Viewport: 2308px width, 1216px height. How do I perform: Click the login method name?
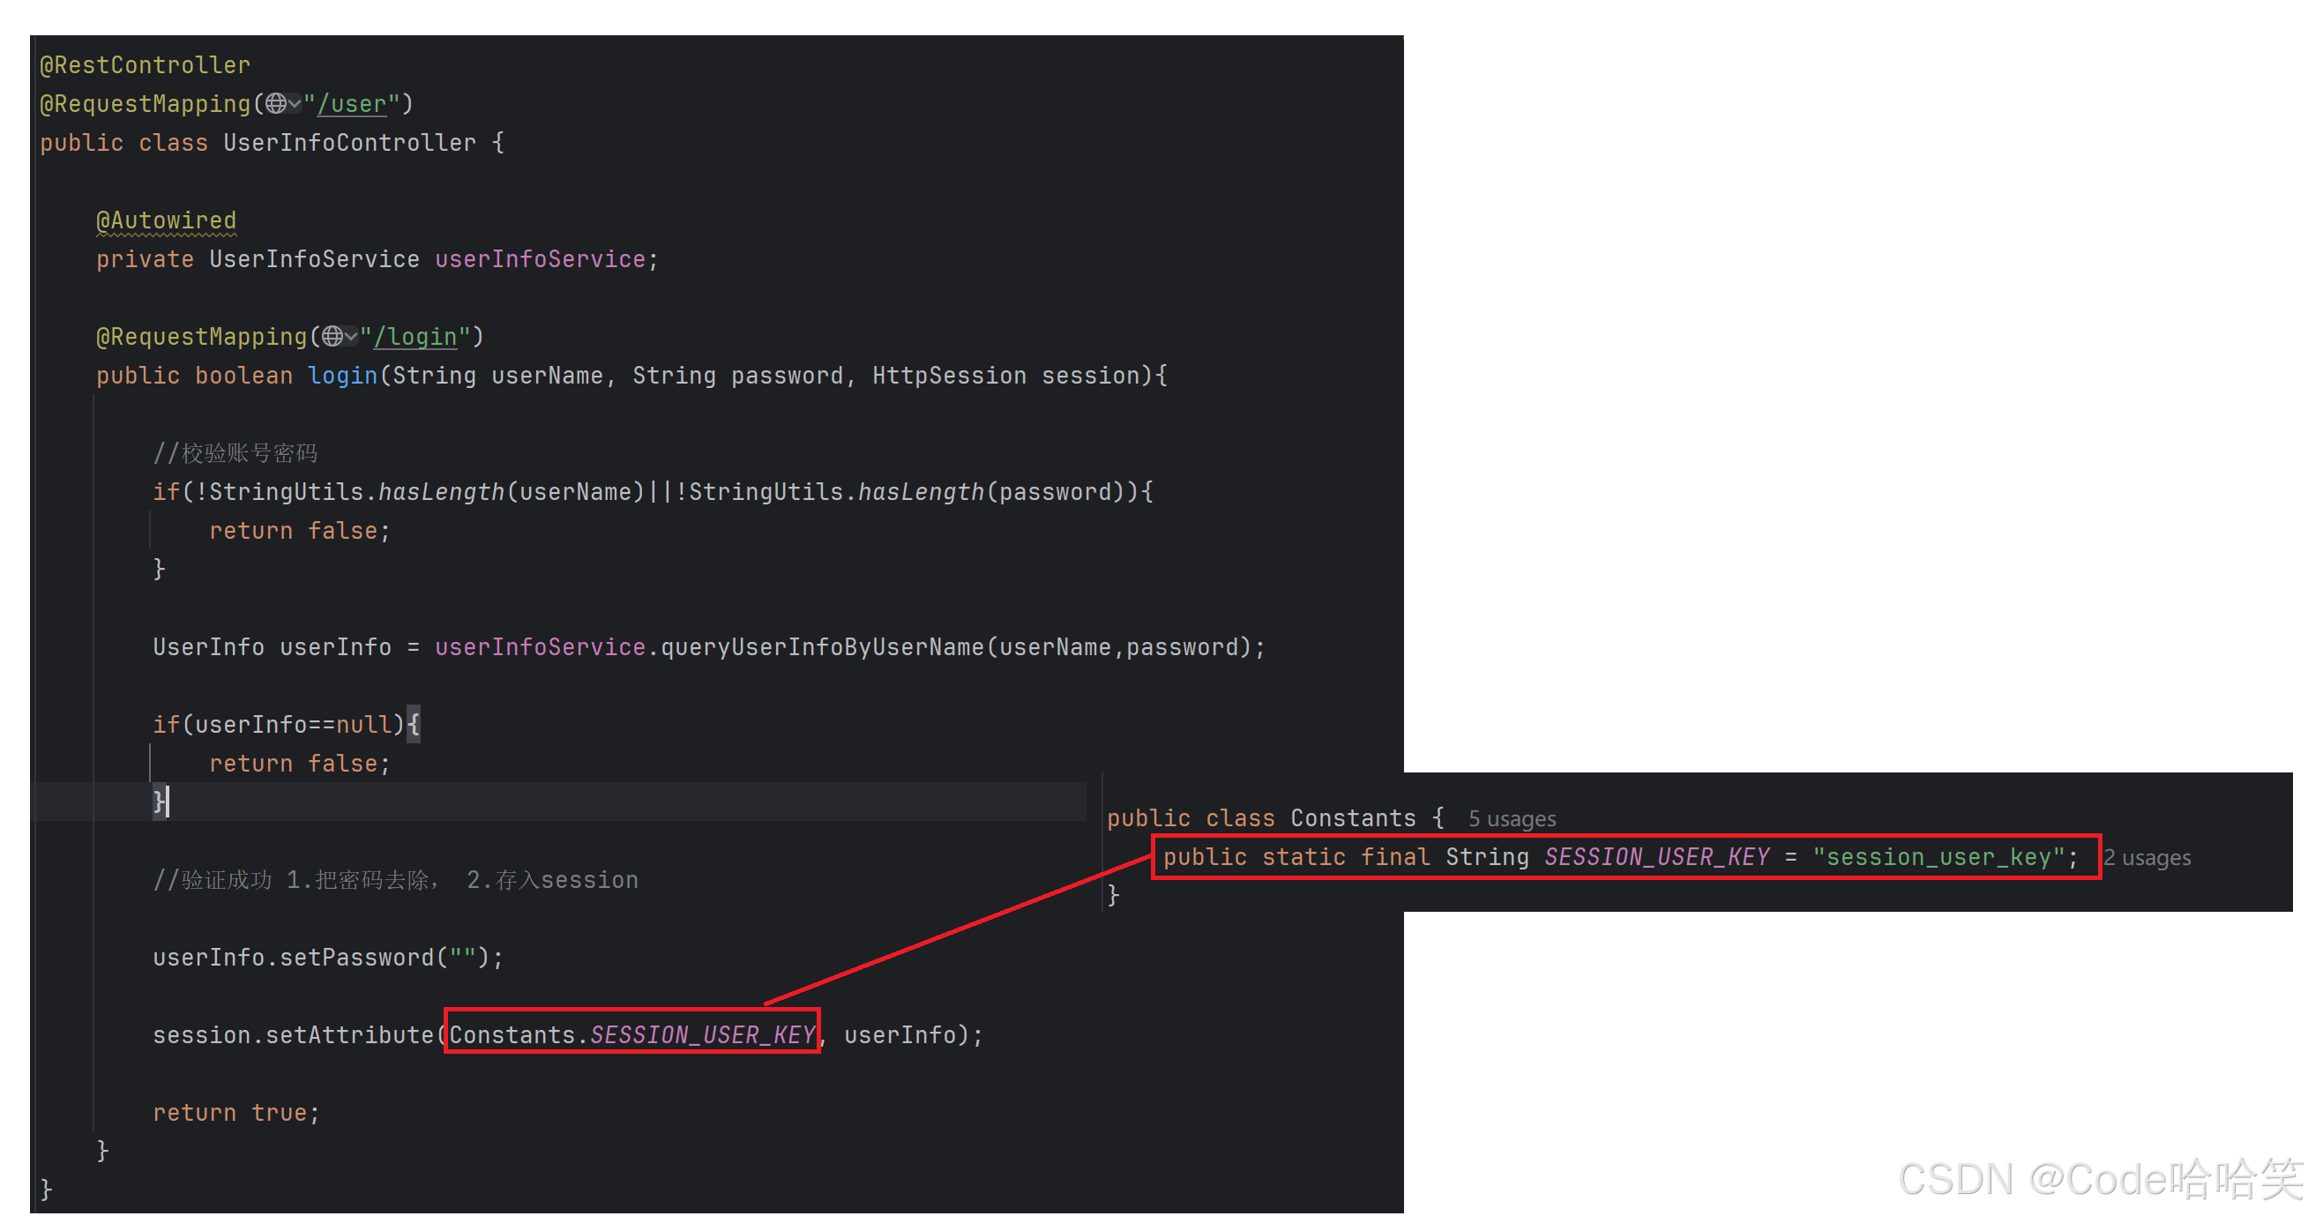[x=342, y=376]
